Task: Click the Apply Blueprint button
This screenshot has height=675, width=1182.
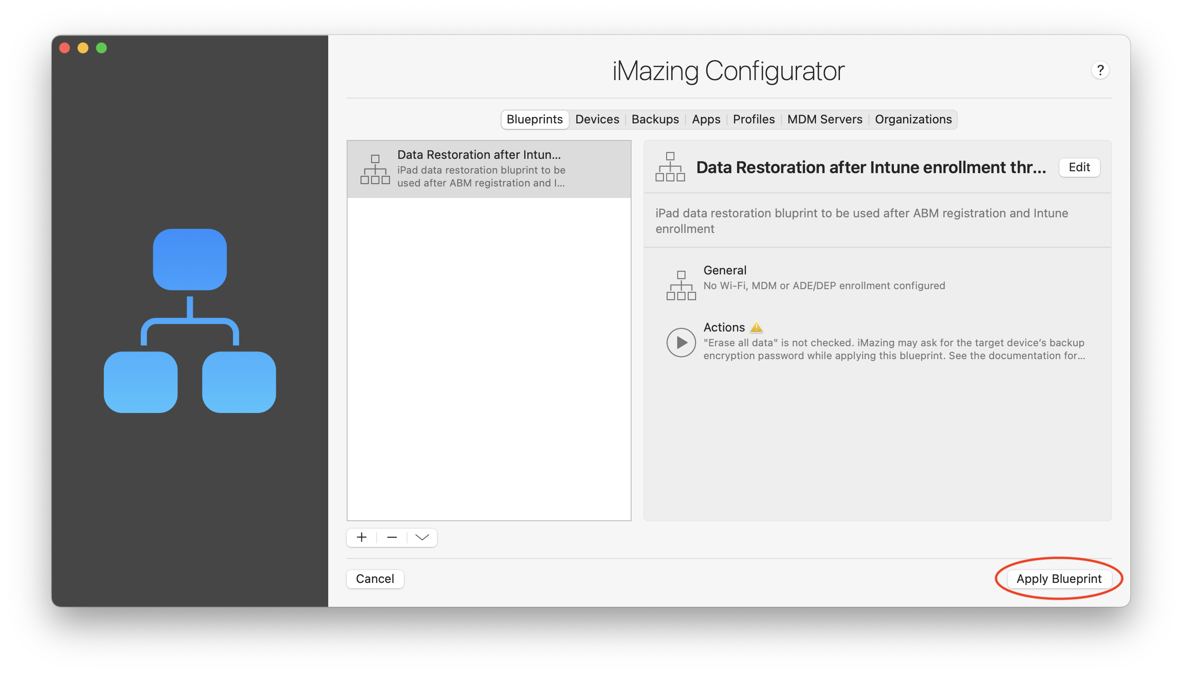Action: pyautogui.click(x=1058, y=579)
